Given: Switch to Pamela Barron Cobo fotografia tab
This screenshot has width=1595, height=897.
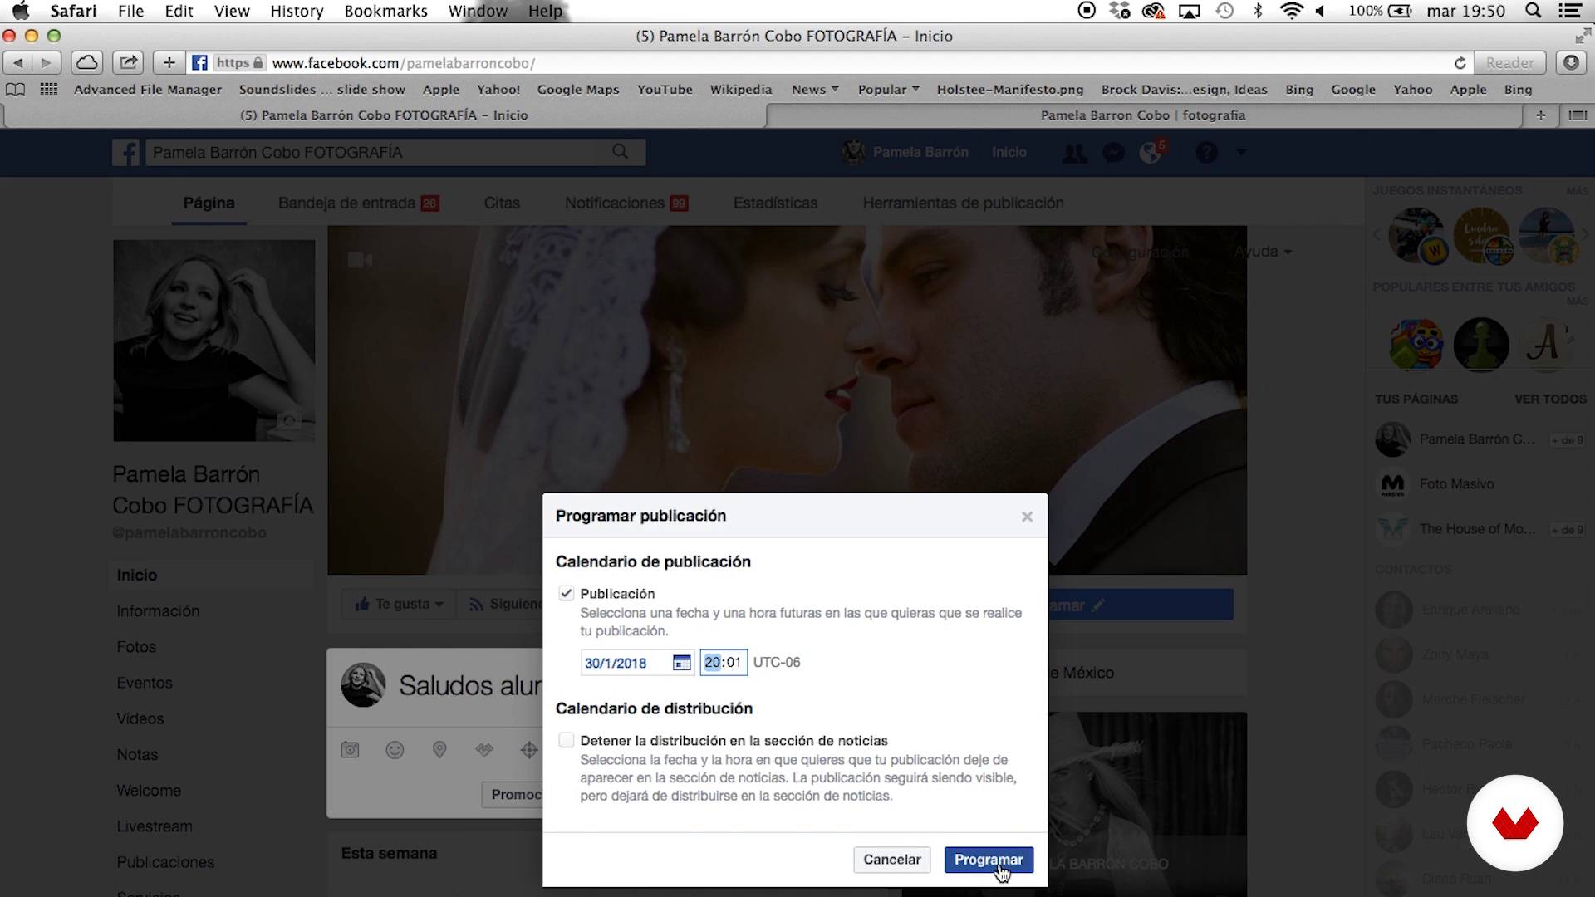Looking at the screenshot, I should click(x=1143, y=115).
